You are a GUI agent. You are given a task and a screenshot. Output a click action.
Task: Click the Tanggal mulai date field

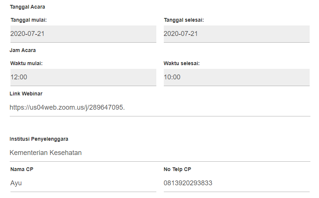point(83,34)
